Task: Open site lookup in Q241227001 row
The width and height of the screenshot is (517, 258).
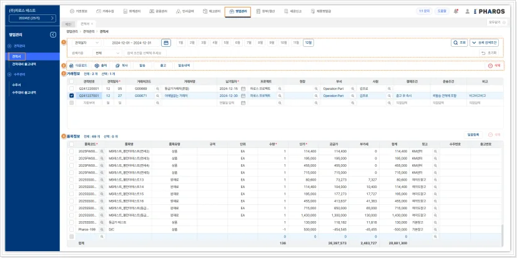Action: tap(316, 96)
